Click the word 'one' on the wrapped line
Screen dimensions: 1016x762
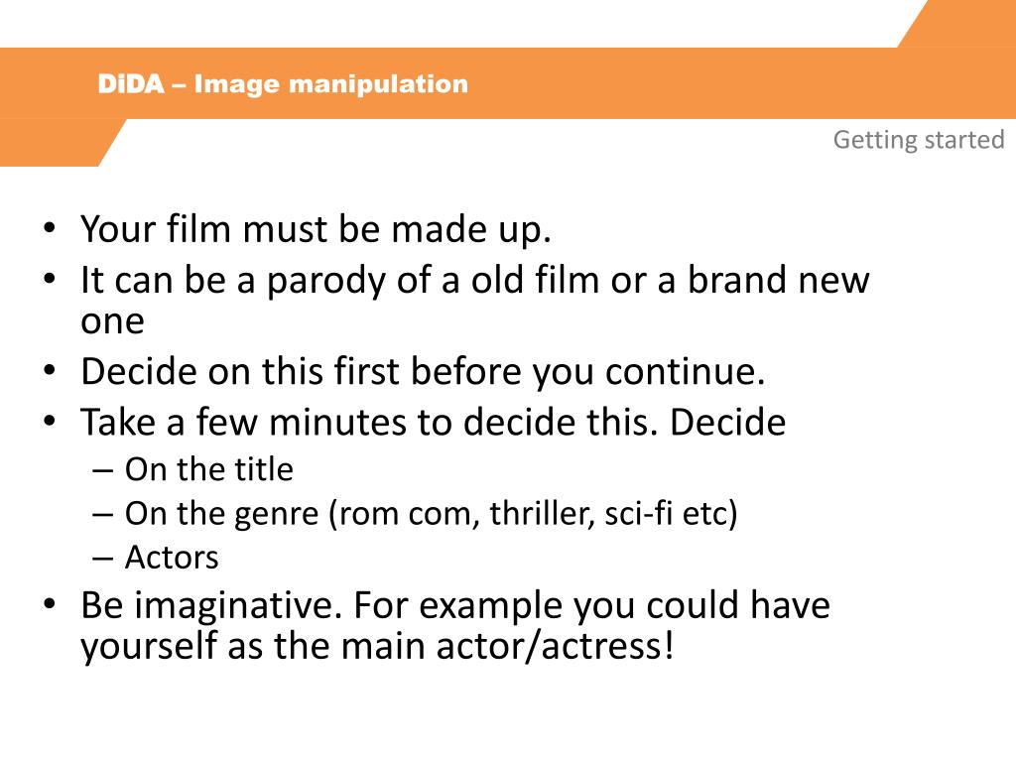point(112,322)
